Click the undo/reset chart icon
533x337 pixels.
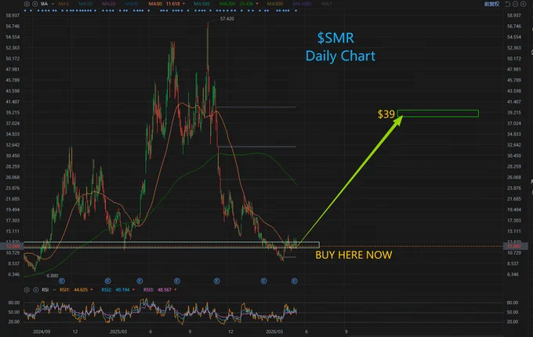point(508,4)
